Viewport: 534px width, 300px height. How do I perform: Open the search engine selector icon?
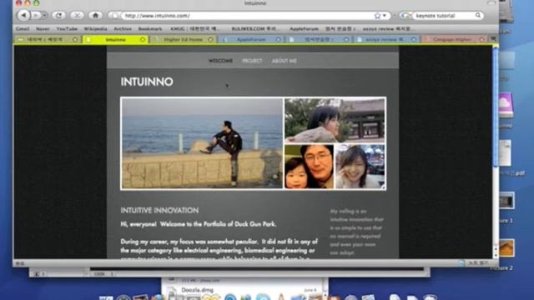point(404,16)
